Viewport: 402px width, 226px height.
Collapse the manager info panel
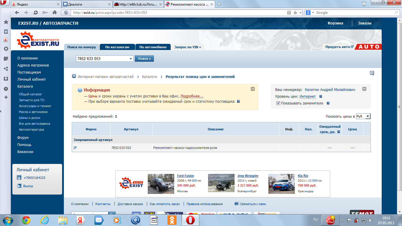coord(364,89)
